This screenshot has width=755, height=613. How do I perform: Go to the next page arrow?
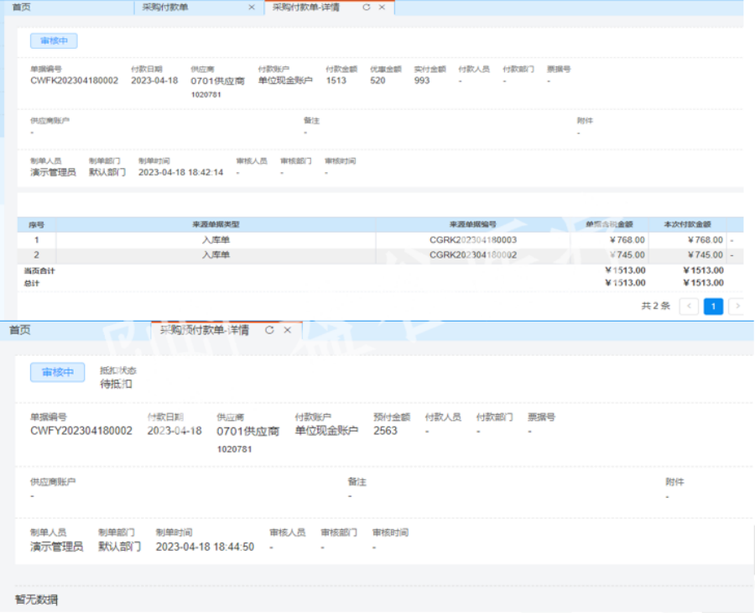pyautogui.click(x=737, y=306)
